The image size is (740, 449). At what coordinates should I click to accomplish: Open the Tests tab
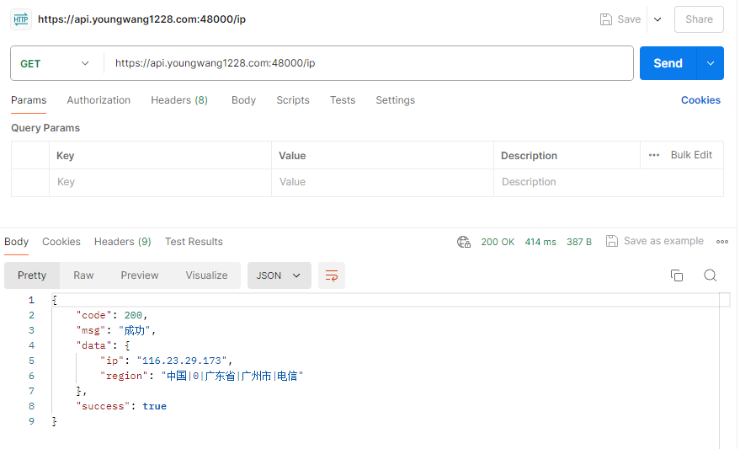click(342, 100)
